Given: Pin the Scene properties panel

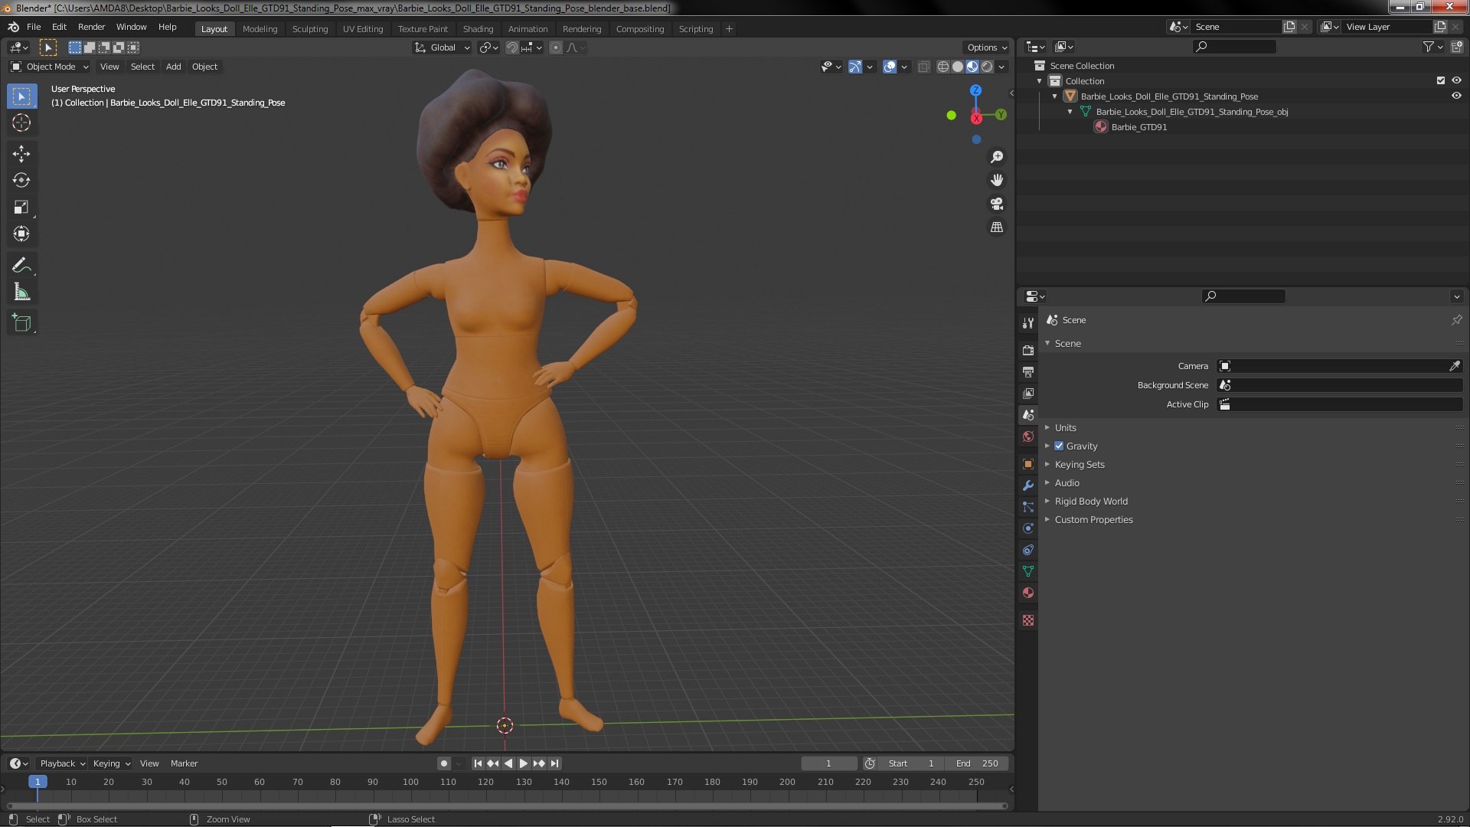Looking at the screenshot, I should point(1456,320).
